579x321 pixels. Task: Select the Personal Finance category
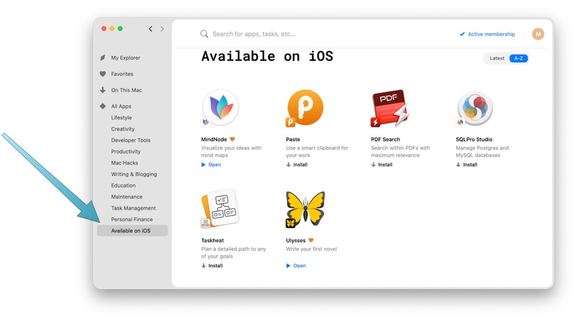(x=132, y=219)
